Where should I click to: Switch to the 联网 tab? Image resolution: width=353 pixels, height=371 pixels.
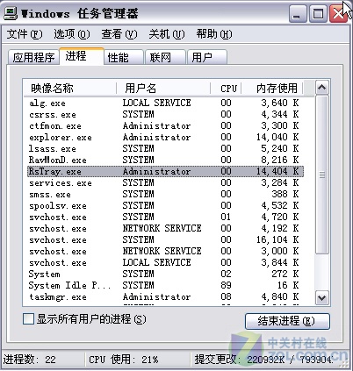tap(166, 57)
